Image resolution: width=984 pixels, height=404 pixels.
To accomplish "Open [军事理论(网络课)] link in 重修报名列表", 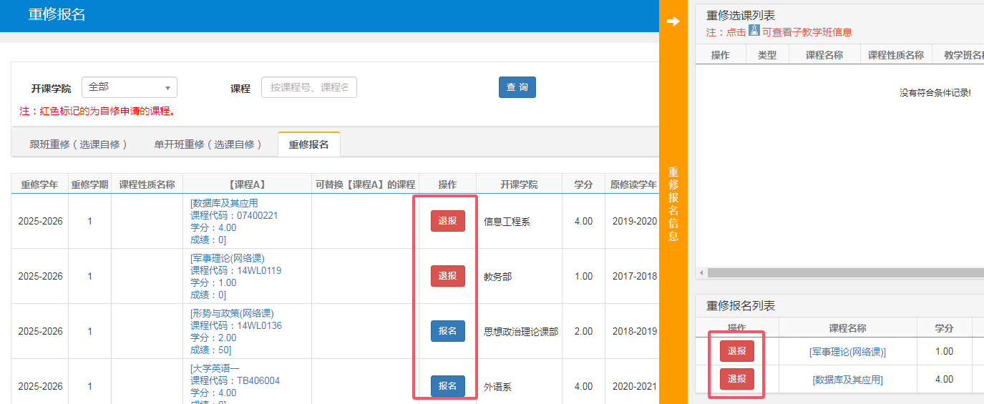I will click(847, 352).
